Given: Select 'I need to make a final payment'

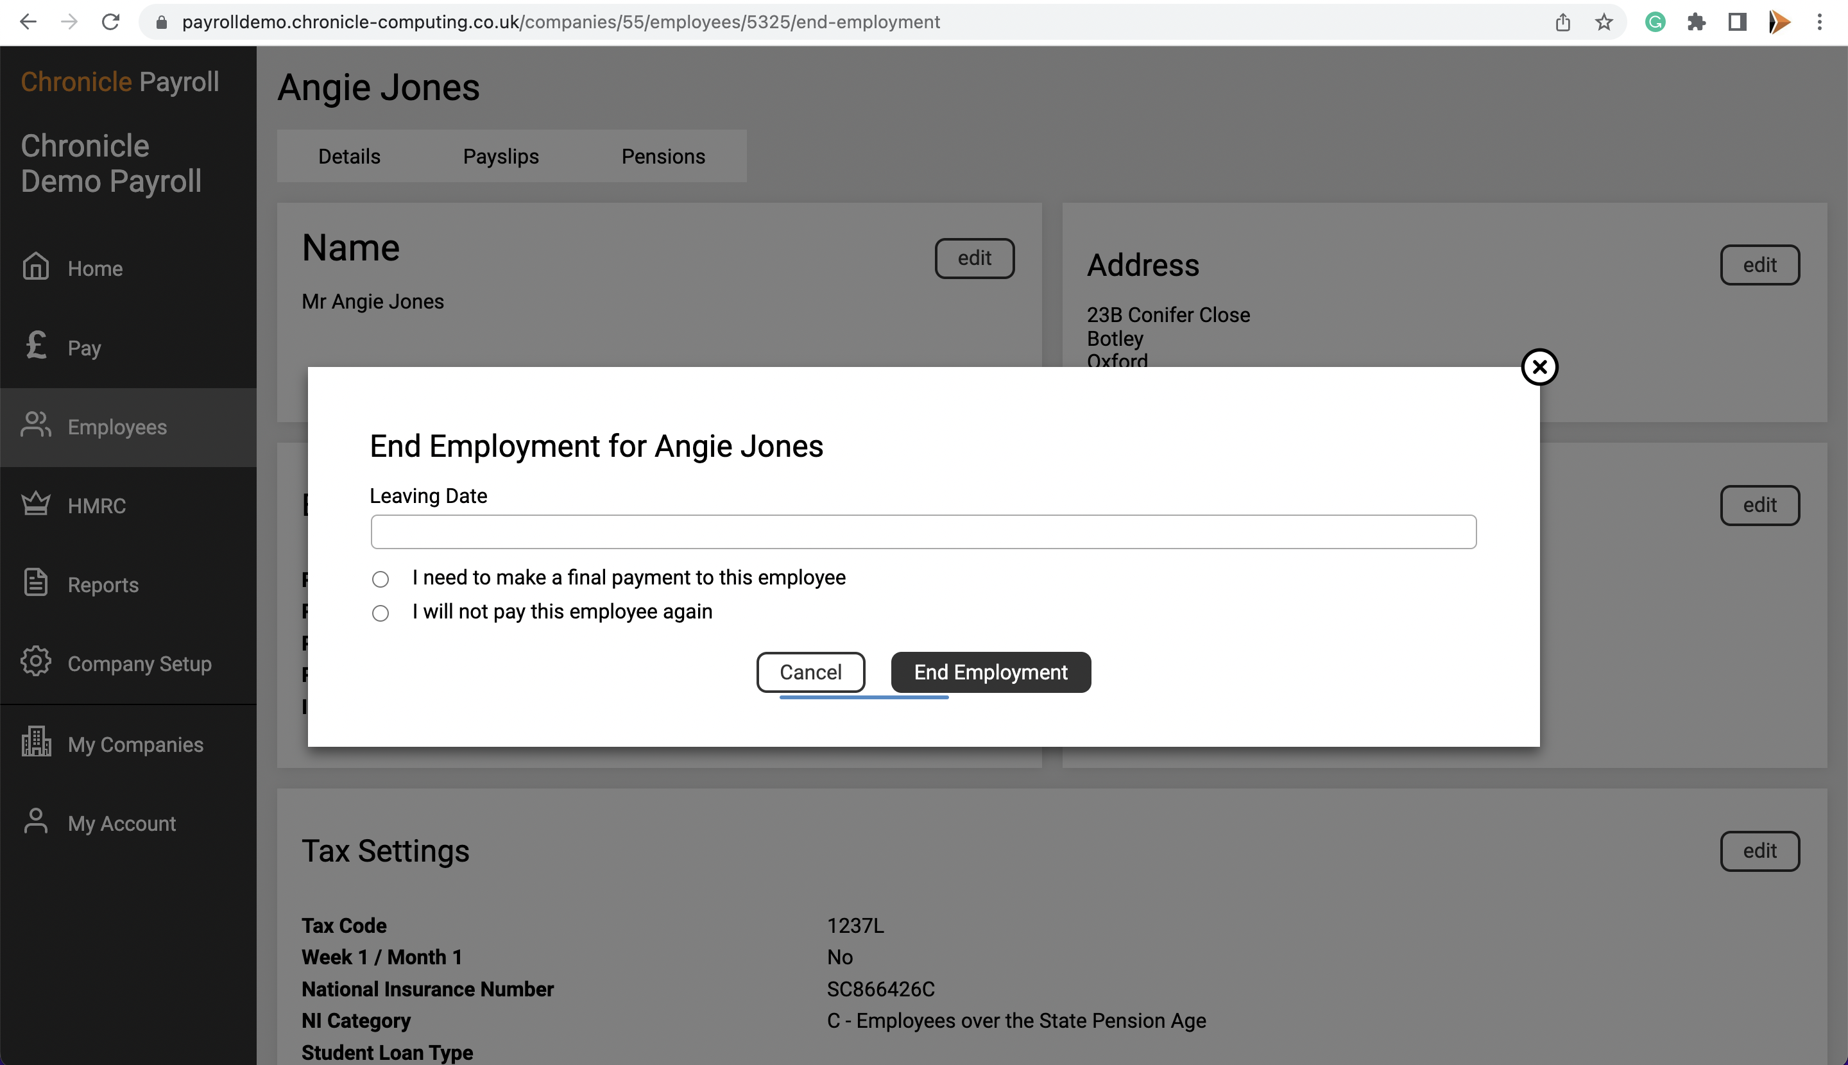Looking at the screenshot, I should [x=381, y=579].
